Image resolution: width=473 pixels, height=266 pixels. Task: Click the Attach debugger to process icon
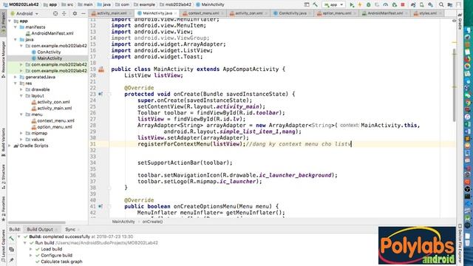[394, 4]
